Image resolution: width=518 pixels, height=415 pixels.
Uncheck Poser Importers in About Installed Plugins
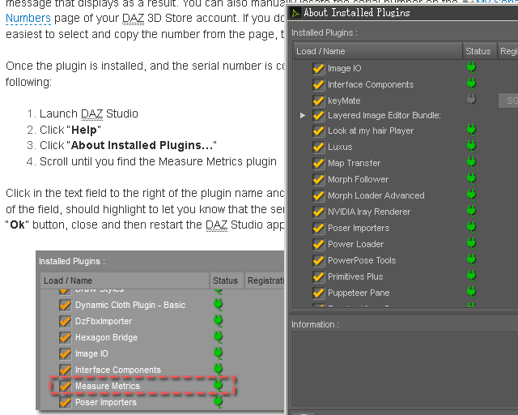click(318, 229)
